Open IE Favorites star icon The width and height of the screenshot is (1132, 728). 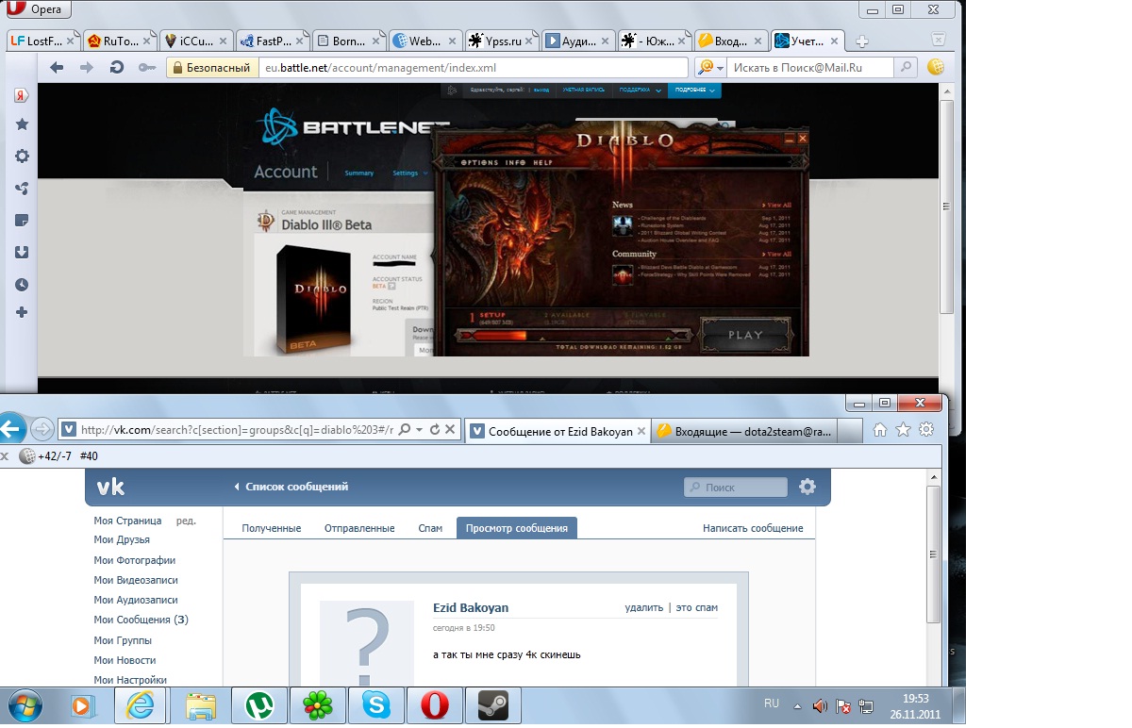[x=903, y=430]
